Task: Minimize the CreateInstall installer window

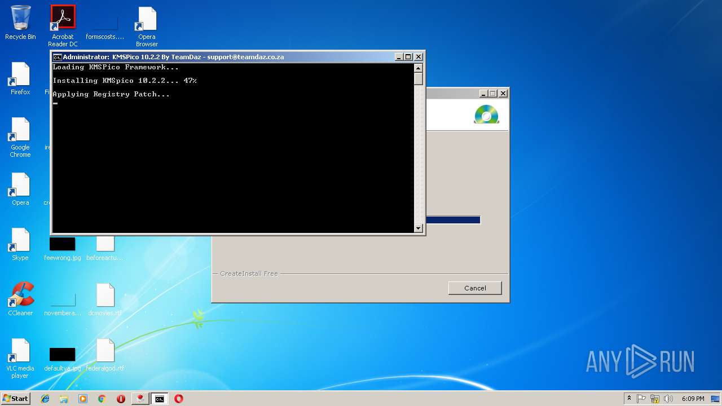Action: pyautogui.click(x=483, y=94)
